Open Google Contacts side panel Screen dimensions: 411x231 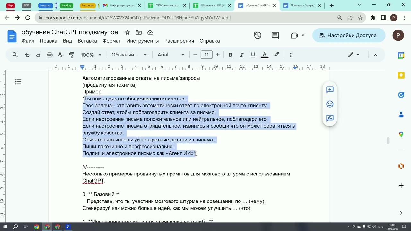[401, 115]
